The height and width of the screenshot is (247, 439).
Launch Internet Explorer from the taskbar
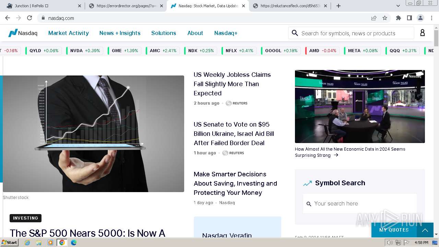(x=27, y=243)
